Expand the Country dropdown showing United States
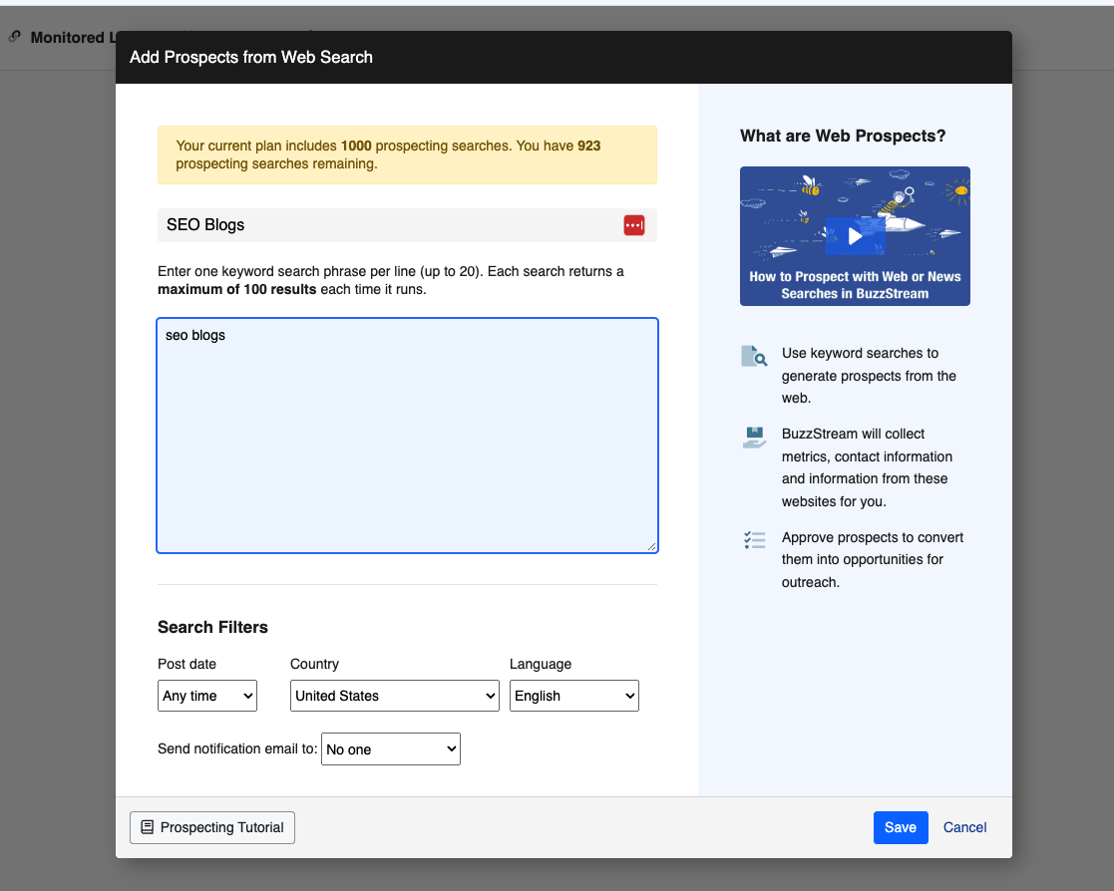 click(x=394, y=696)
